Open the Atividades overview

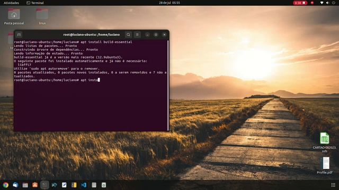[x=11, y=3]
